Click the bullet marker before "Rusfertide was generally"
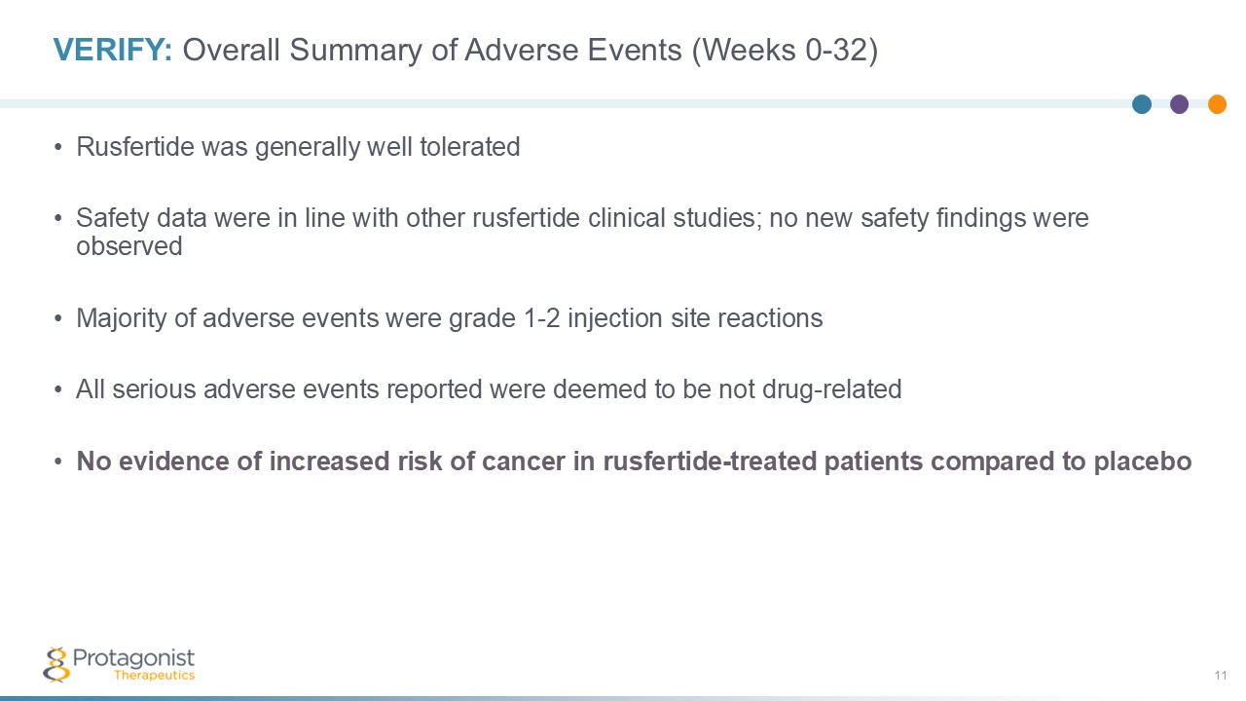Image resolution: width=1246 pixels, height=701 pixels. (x=58, y=148)
